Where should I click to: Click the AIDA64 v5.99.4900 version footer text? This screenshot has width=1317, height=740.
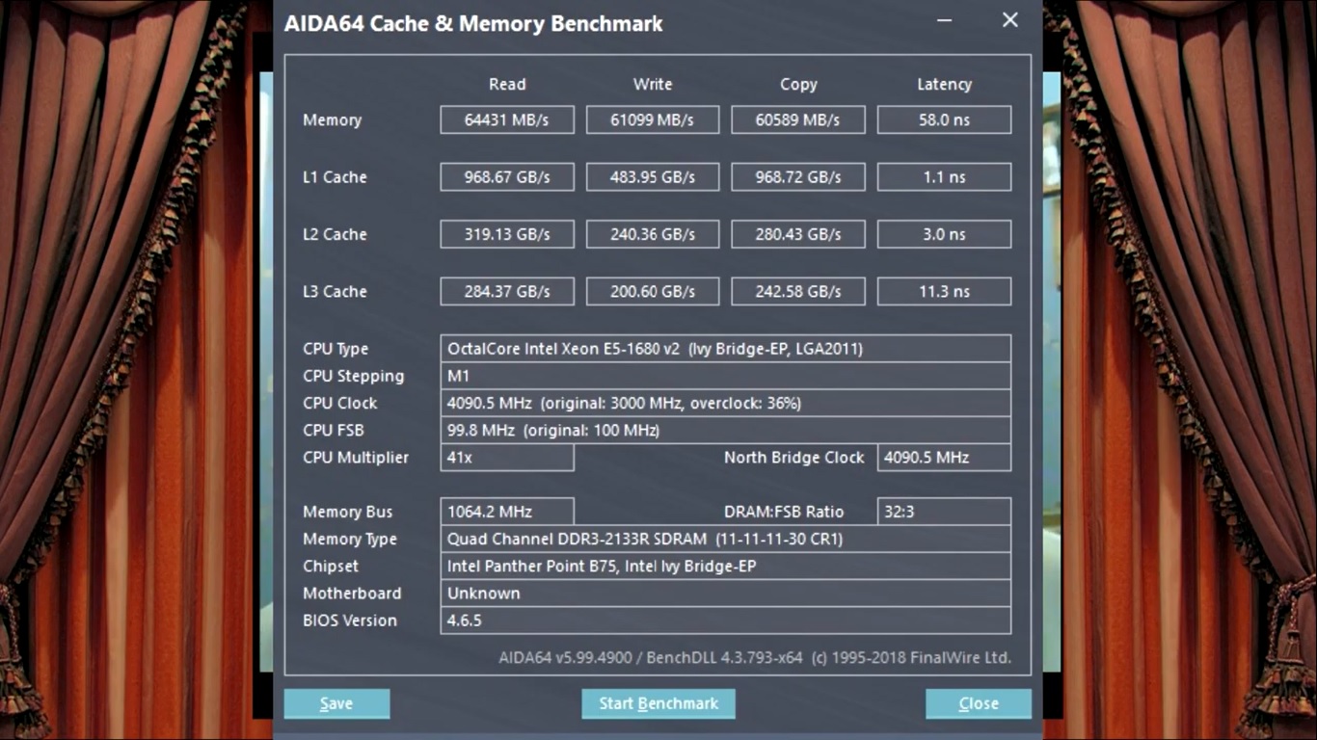755,658
